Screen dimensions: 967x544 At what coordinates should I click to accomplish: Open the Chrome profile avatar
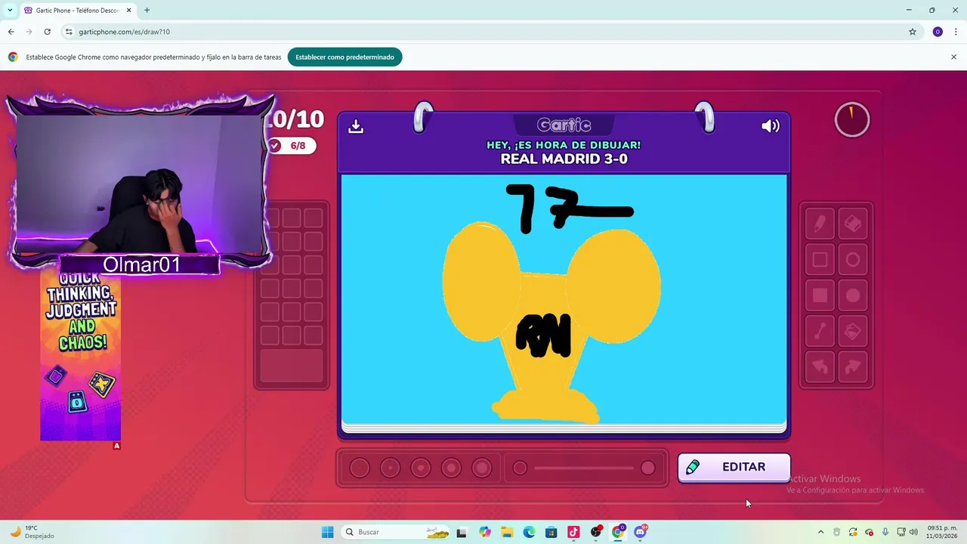pyautogui.click(x=938, y=32)
